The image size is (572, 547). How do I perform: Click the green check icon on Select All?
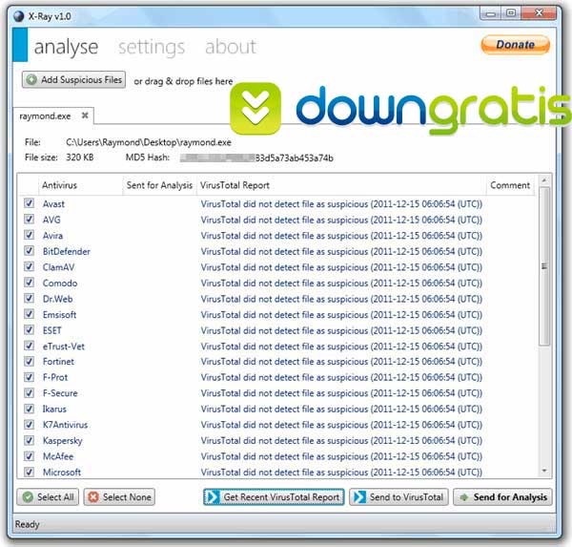pos(28,497)
